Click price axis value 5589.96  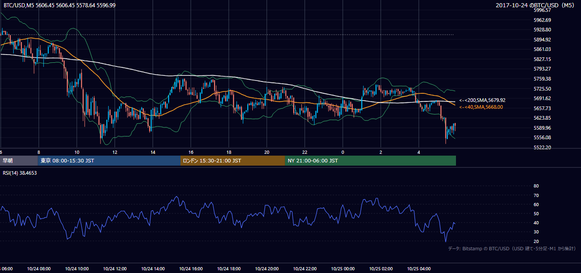point(542,128)
